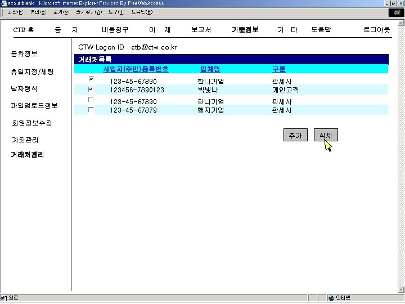Select 파일업로드정보 in the left sidebar
405x304 pixels.
click(x=34, y=105)
